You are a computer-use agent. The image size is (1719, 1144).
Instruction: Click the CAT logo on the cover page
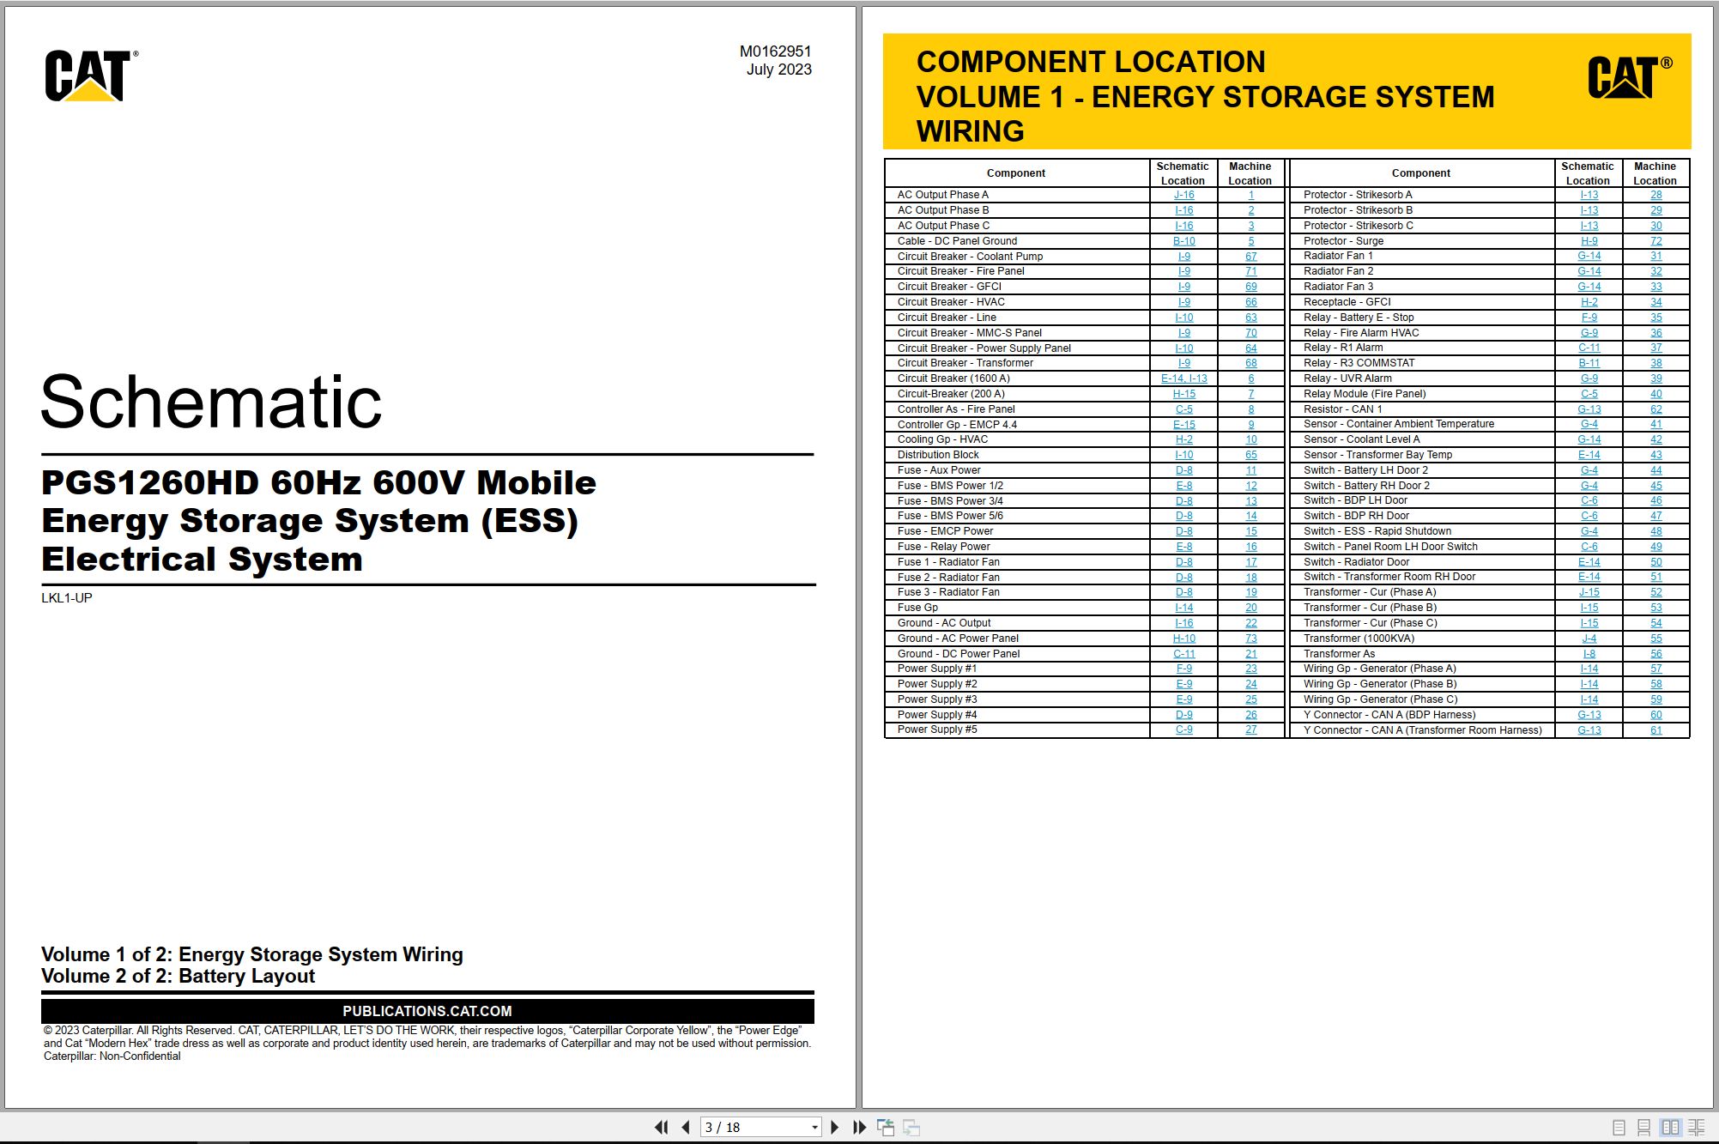(91, 76)
